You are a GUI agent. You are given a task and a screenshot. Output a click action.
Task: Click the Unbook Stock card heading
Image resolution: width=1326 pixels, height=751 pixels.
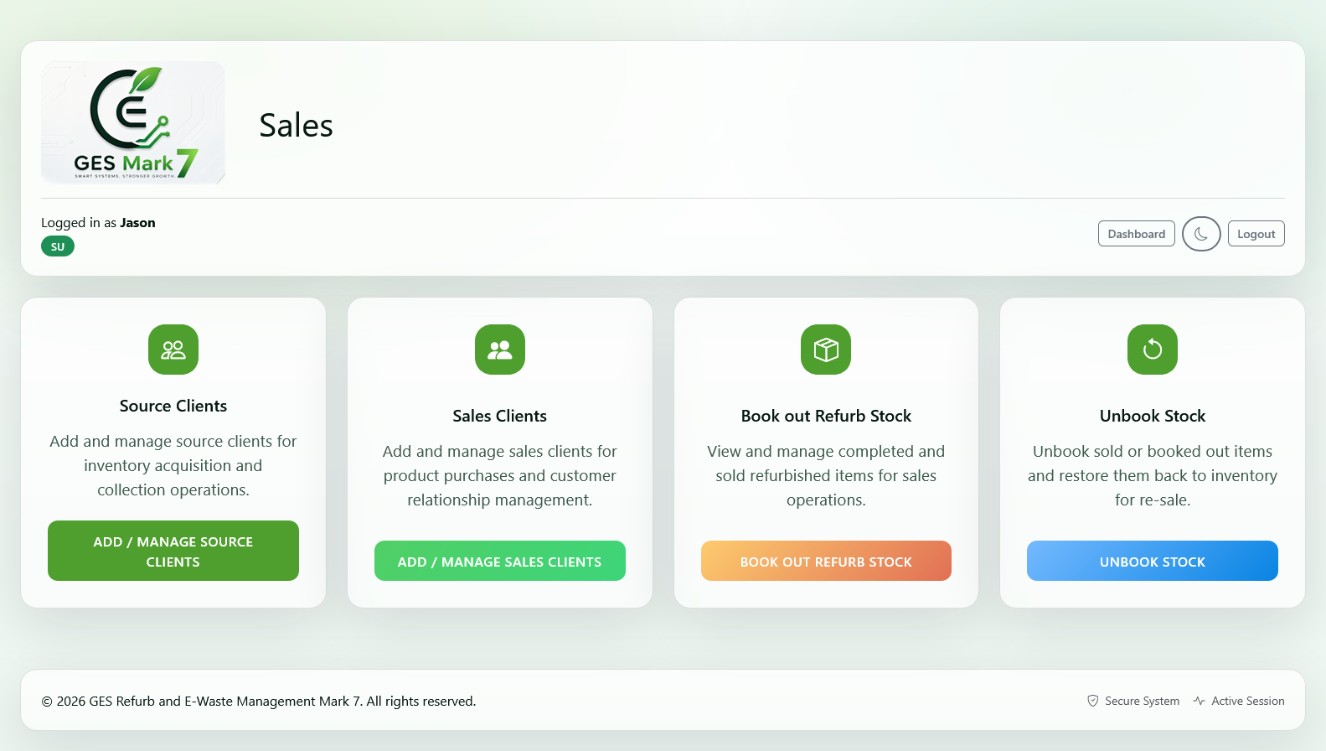pyautogui.click(x=1153, y=416)
